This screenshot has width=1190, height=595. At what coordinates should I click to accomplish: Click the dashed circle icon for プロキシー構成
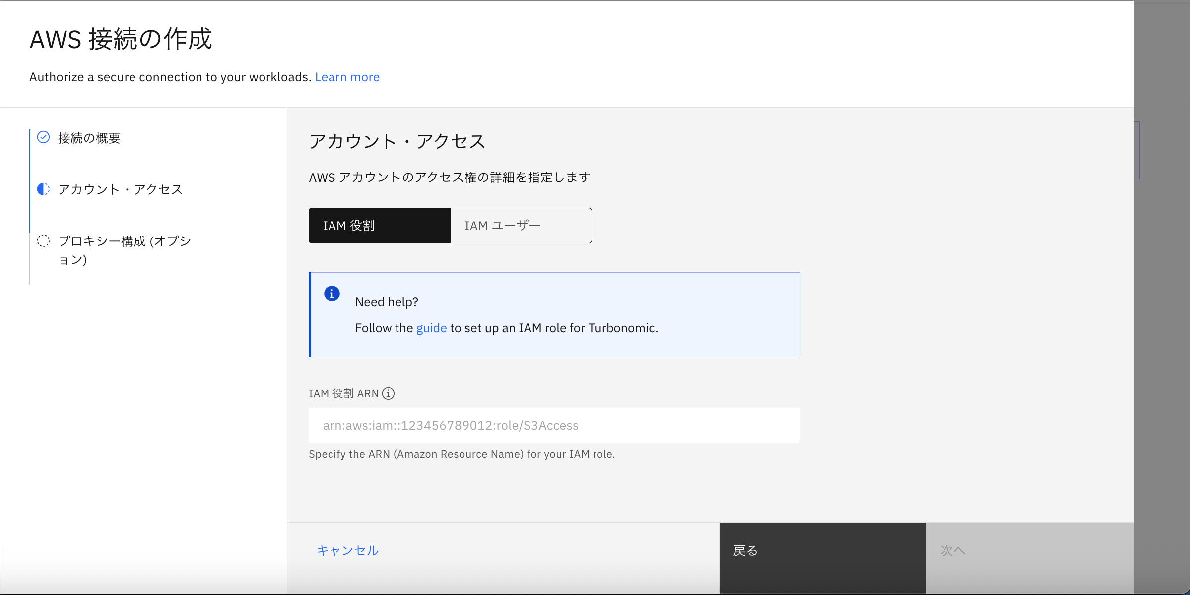click(x=44, y=241)
